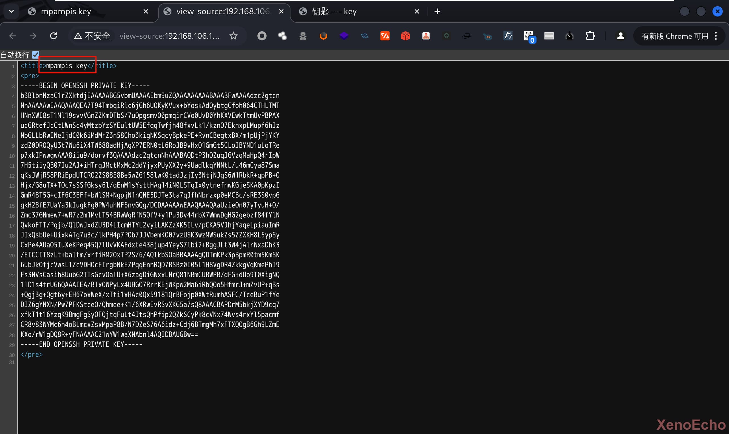The image size is (729, 434).
Task: Click the orange hexagon extension icon
Action: tap(323, 36)
